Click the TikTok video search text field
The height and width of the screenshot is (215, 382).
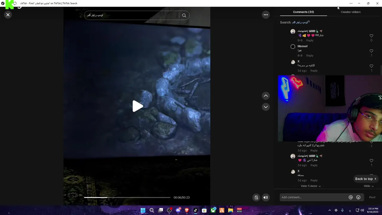pos(132,15)
